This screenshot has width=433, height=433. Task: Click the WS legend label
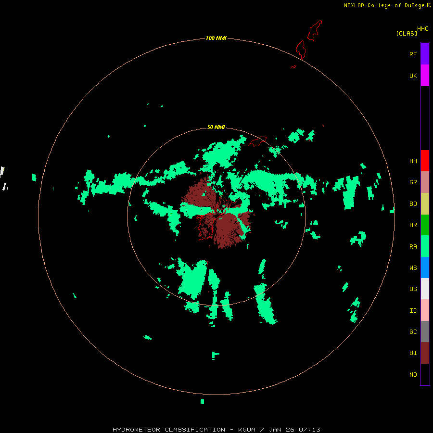[x=413, y=268]
